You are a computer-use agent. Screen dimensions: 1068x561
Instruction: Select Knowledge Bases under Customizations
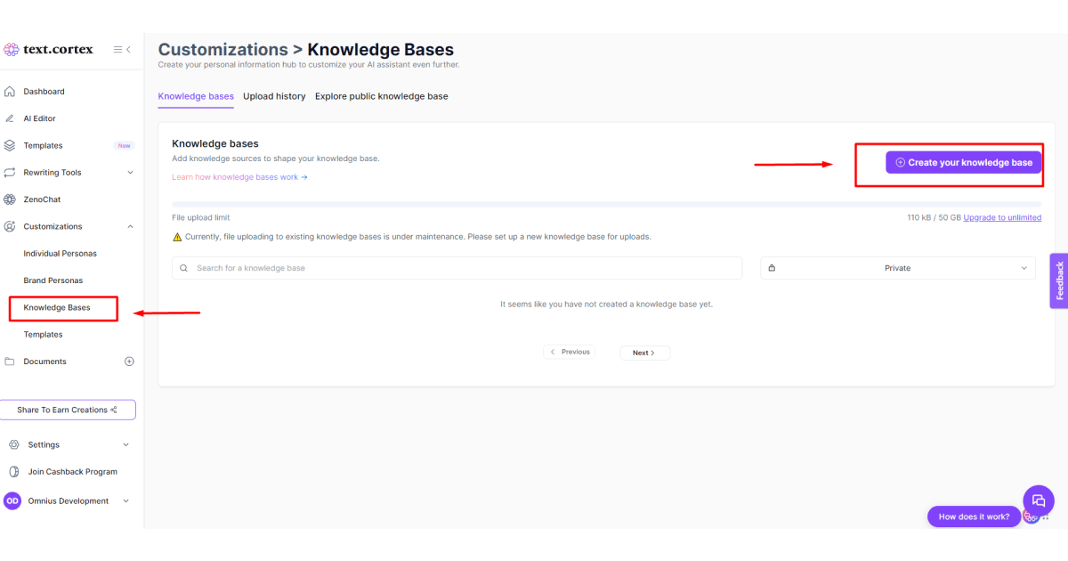click(x=57, y=308)
